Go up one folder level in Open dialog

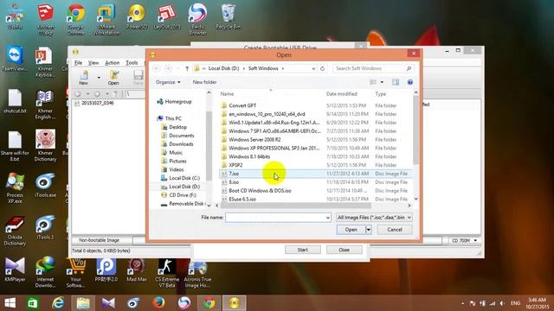(x=187, y=68)
